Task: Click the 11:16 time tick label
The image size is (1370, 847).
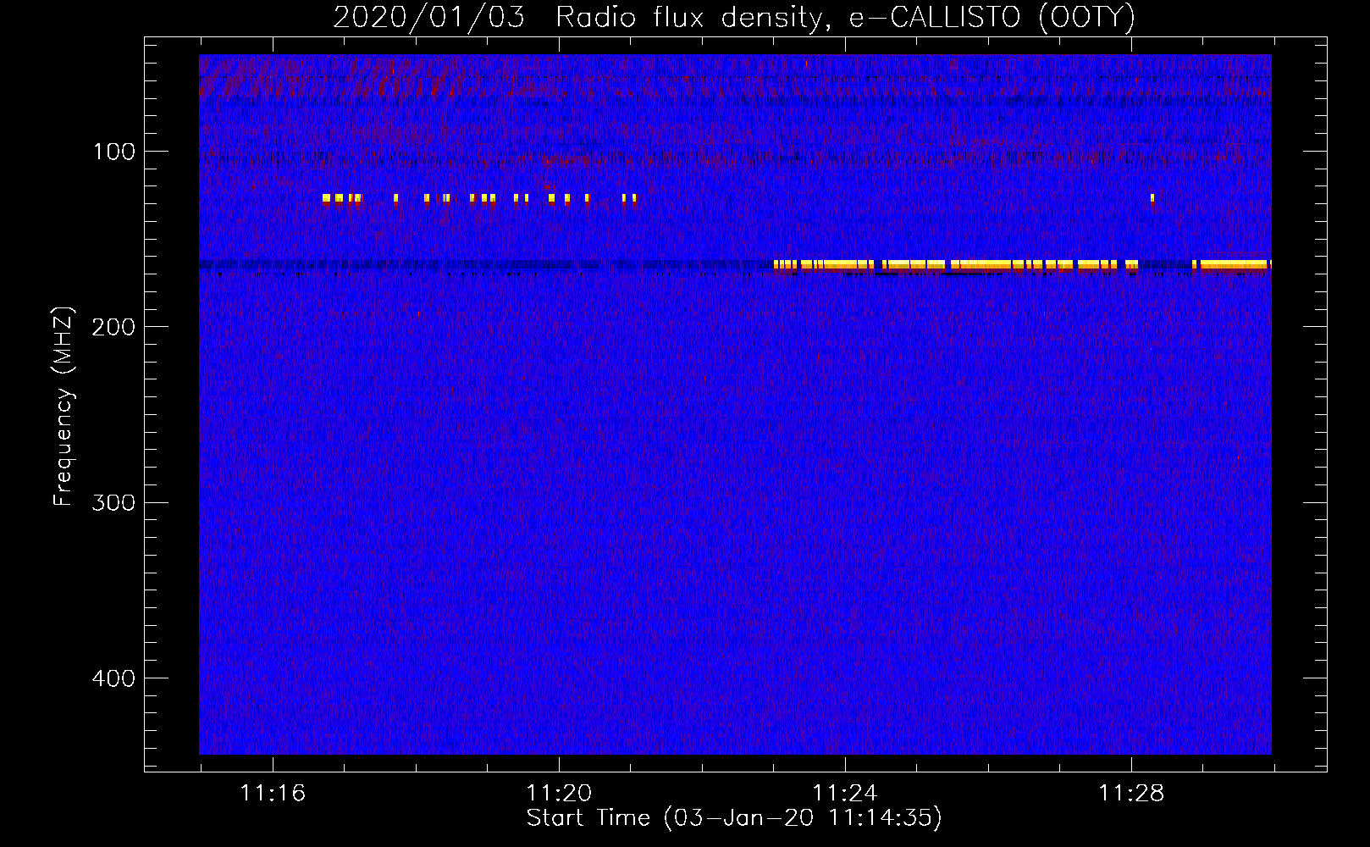Action: [273, 794]
